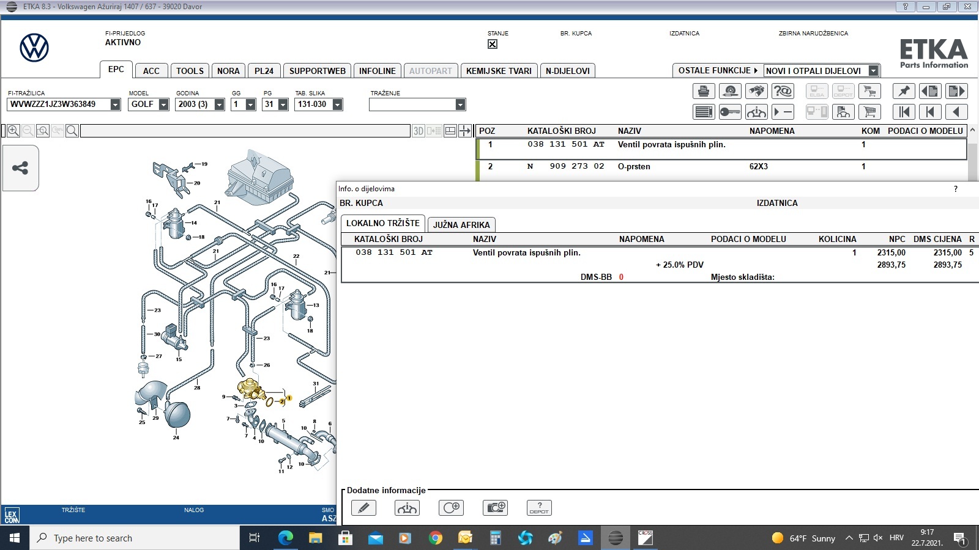979x550 pixels.
Task: Select the O-prsten row in parts list
Action: 634,166
